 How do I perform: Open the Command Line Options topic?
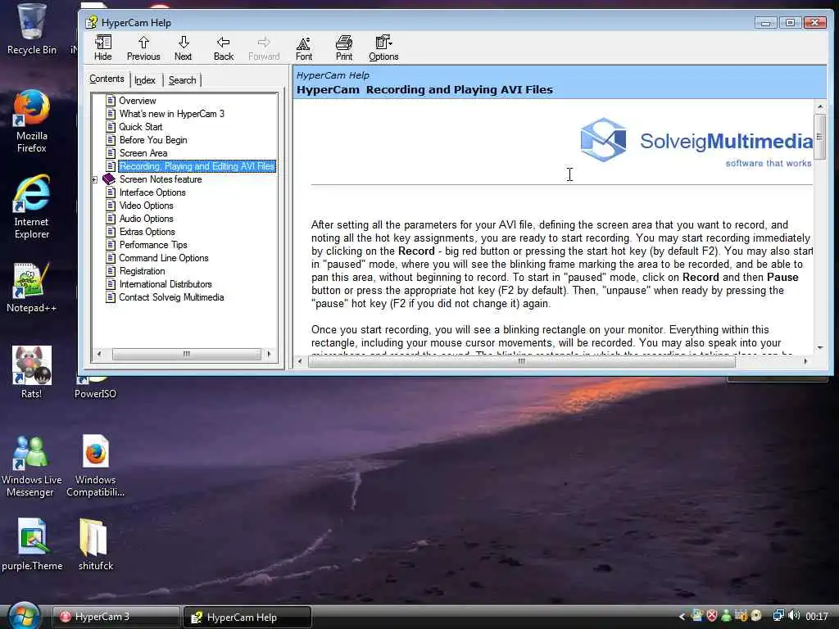(164, 258)
